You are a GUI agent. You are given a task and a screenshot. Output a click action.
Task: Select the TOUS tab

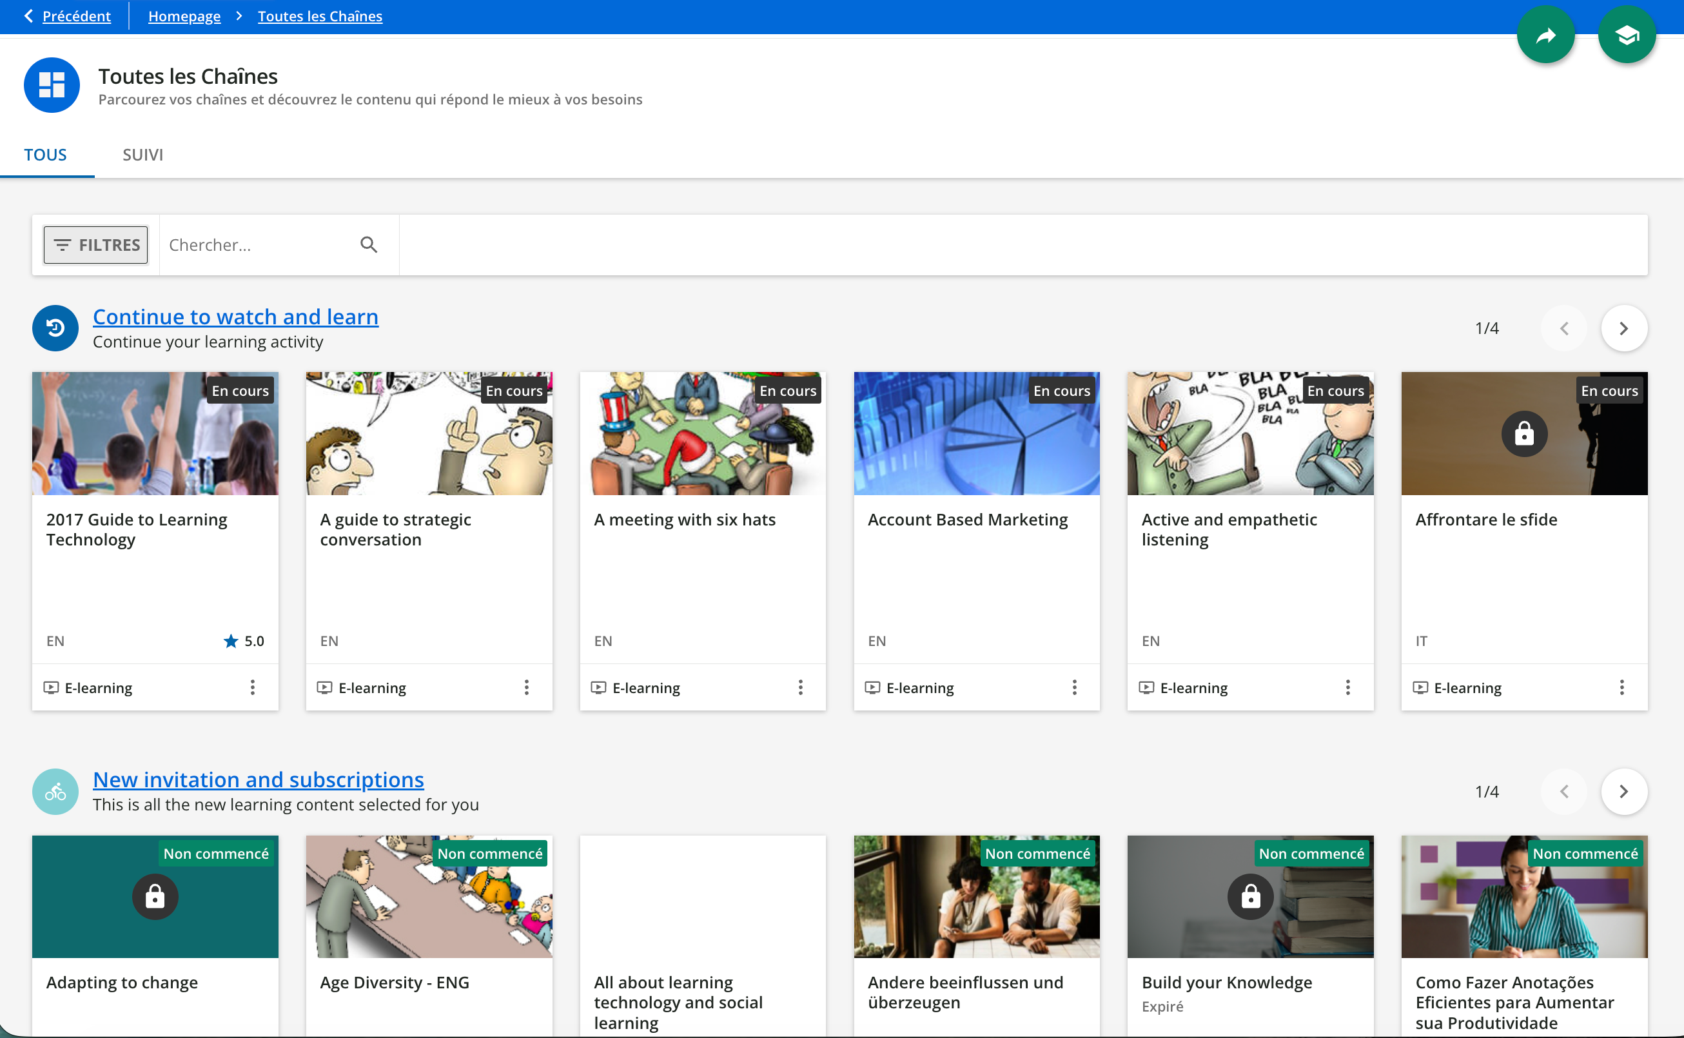(45, 155)
